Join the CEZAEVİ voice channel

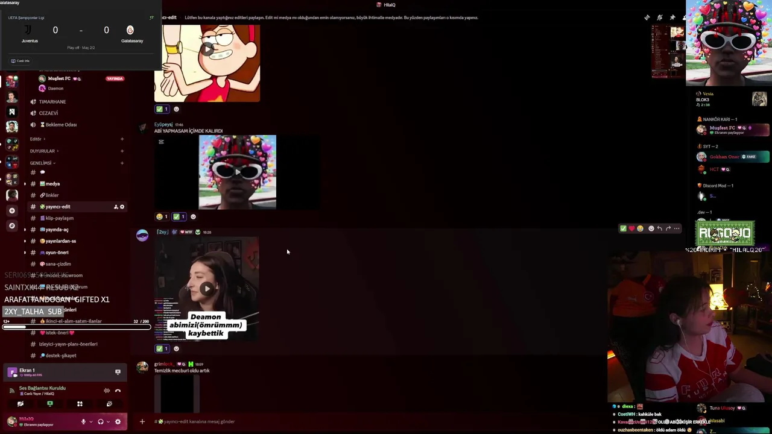pos(77,113)
